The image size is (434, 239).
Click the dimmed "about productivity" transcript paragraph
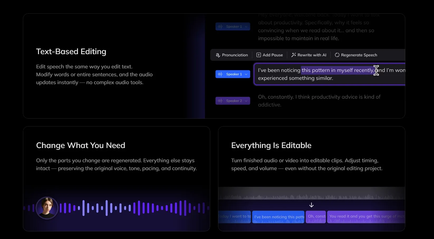(x=319, y=27)
